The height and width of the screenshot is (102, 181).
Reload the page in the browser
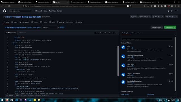[x=9, y=6]
